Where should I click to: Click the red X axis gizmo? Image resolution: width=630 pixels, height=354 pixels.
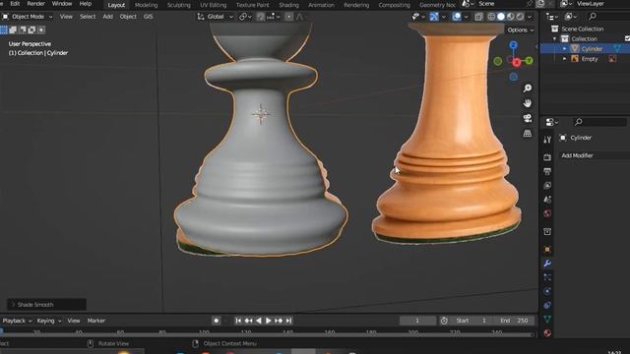tap(517, 62)
